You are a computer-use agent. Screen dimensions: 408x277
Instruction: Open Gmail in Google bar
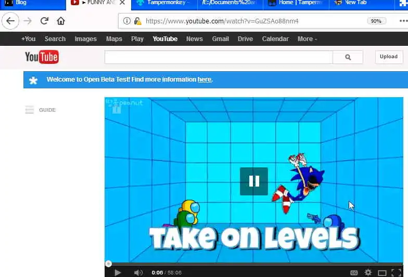220,39
